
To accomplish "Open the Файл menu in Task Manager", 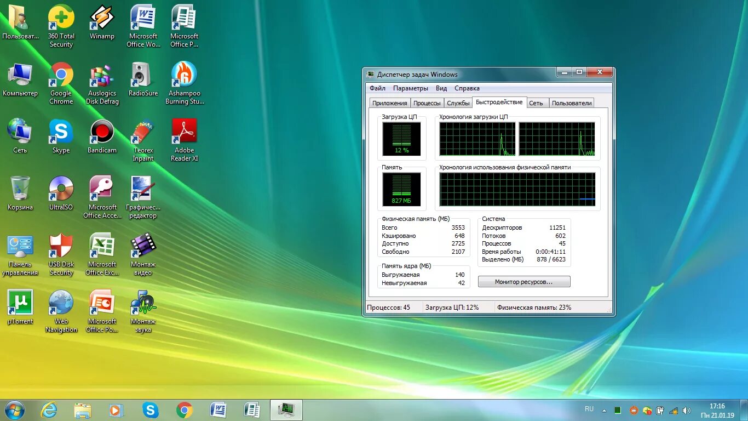I will (377, 88).
